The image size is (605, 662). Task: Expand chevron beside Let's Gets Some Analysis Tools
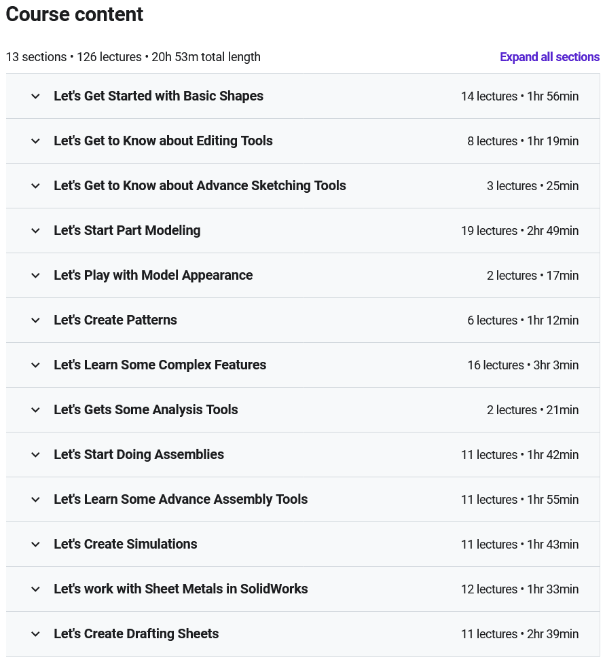[36, 410]
